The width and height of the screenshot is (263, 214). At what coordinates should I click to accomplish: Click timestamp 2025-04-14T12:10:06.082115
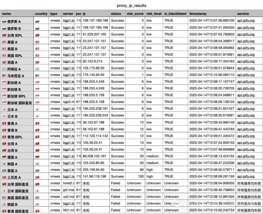[212, 75]
